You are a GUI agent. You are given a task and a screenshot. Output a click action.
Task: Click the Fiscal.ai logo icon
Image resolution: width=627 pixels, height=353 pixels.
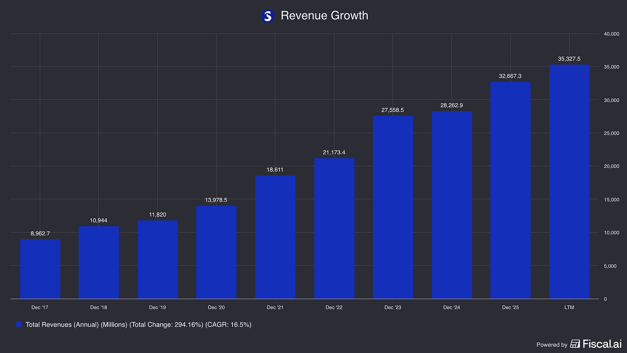pos(574,344)
